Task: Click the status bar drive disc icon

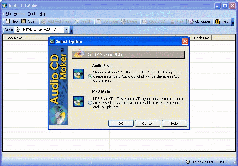Action: pyautogui.click(x=188, y=162)
